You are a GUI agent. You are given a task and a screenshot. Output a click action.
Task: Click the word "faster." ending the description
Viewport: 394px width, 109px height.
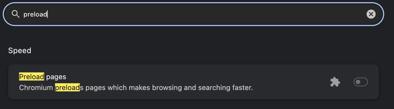point(243,88)
